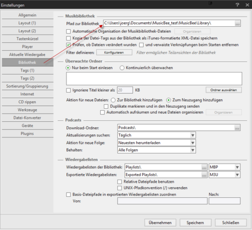Click the Konfigurieren filter button
Viewport: 252px width, 230px height.
[x=114, y=52]
